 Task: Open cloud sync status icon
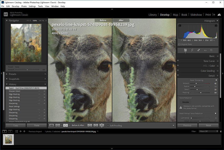[x=219, y=15]
